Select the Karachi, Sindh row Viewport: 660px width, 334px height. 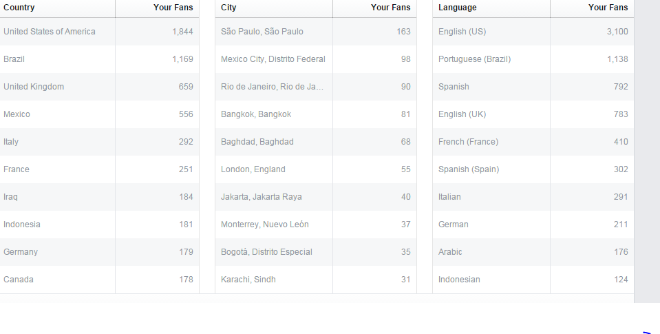248,280
